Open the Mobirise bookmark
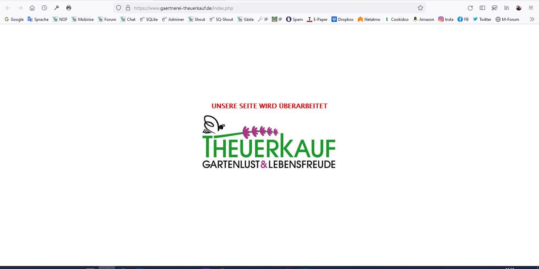539x269 pixels. click(83, 19)
